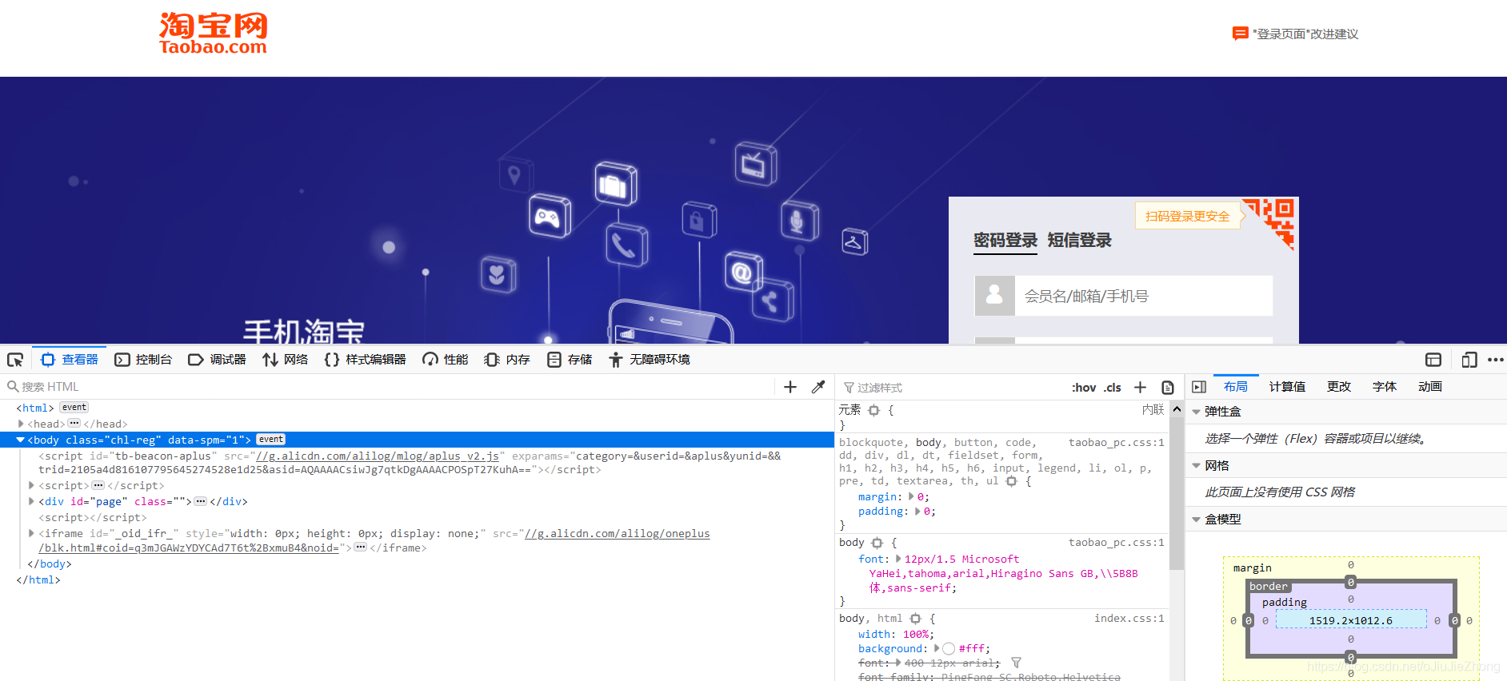Viewport: 1507px width, 681px height.
Task: Open the devtools three-dot more menu
Action: tap(1495, 360)
